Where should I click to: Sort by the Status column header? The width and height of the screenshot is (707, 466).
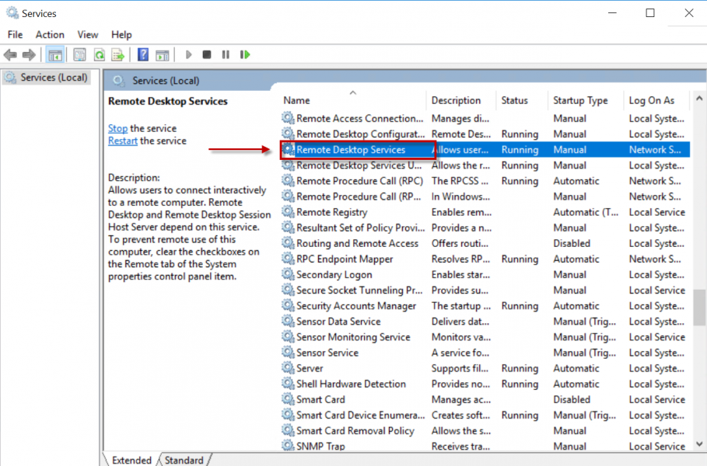pos(514,100)
